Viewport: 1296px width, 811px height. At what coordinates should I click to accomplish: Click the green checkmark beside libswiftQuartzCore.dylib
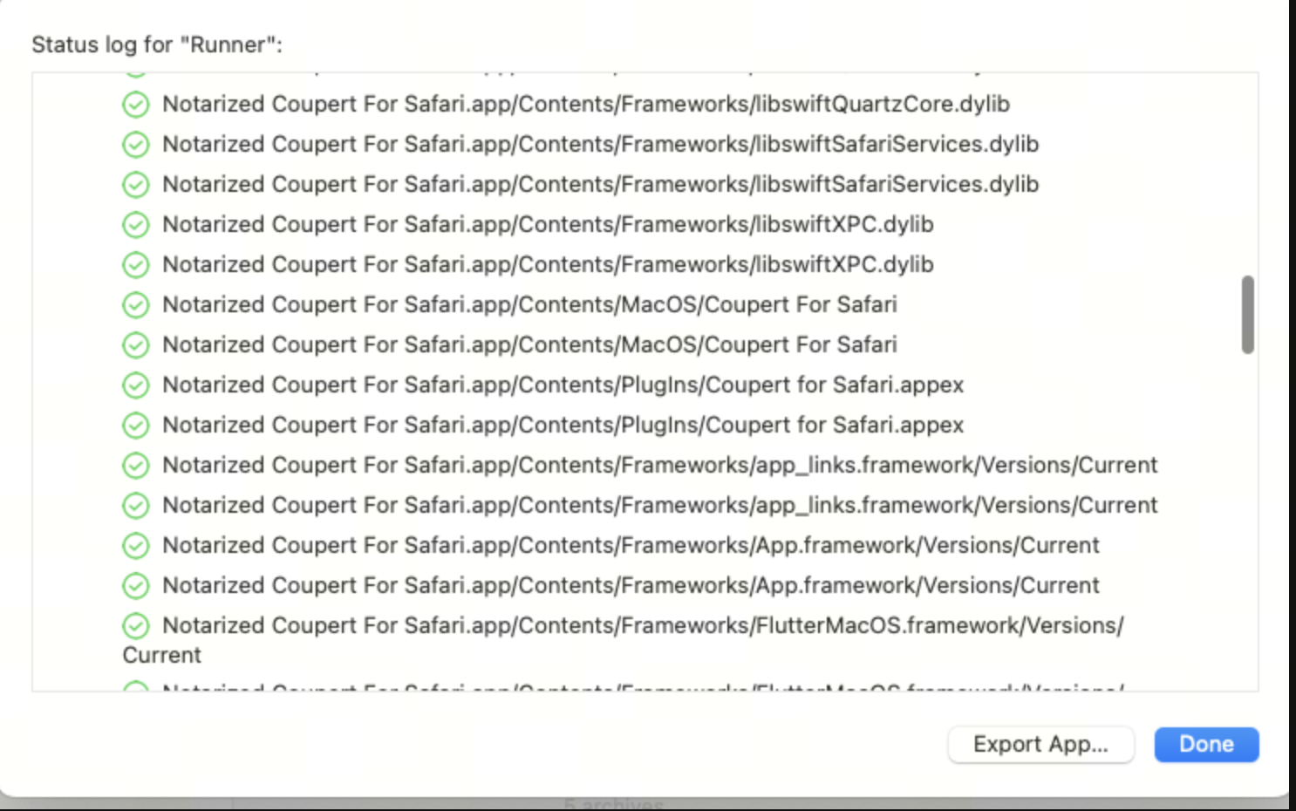coord(135,105)
